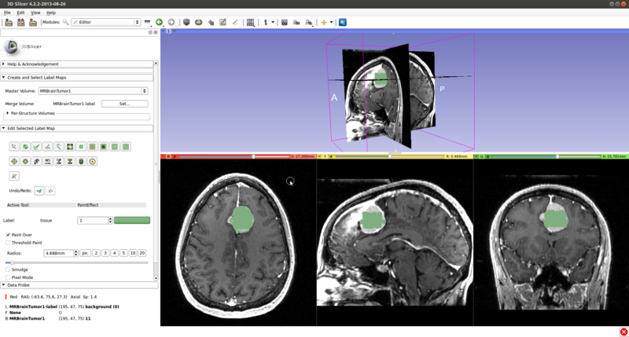
Task: Click the Load Data toolbar icon
Action: (x=9, y=23)
